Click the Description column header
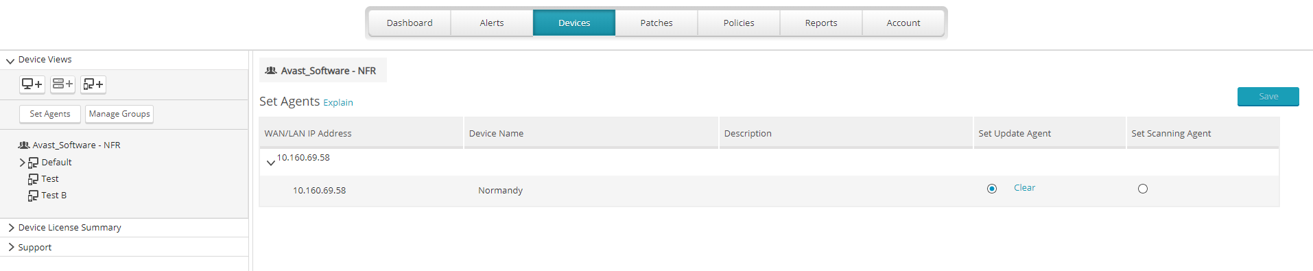 click(846, 133)
